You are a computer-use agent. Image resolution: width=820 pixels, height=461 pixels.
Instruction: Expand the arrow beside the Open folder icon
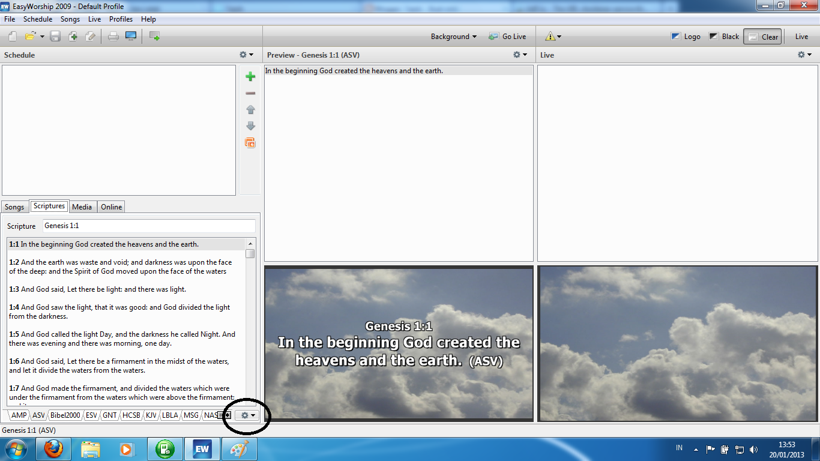click(x=42, y=37)
